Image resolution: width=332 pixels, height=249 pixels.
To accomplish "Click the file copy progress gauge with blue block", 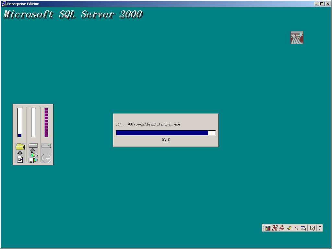I will pos(20,123).
